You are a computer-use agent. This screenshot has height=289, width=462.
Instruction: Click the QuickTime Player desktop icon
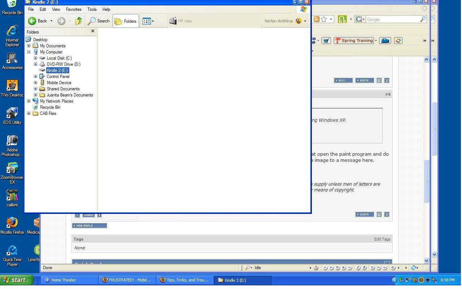coord(12,255)
